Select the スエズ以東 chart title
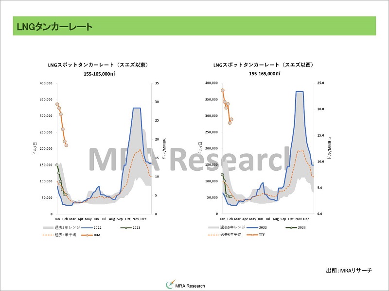Screen dimensions: 389x291 click(98, 65)
